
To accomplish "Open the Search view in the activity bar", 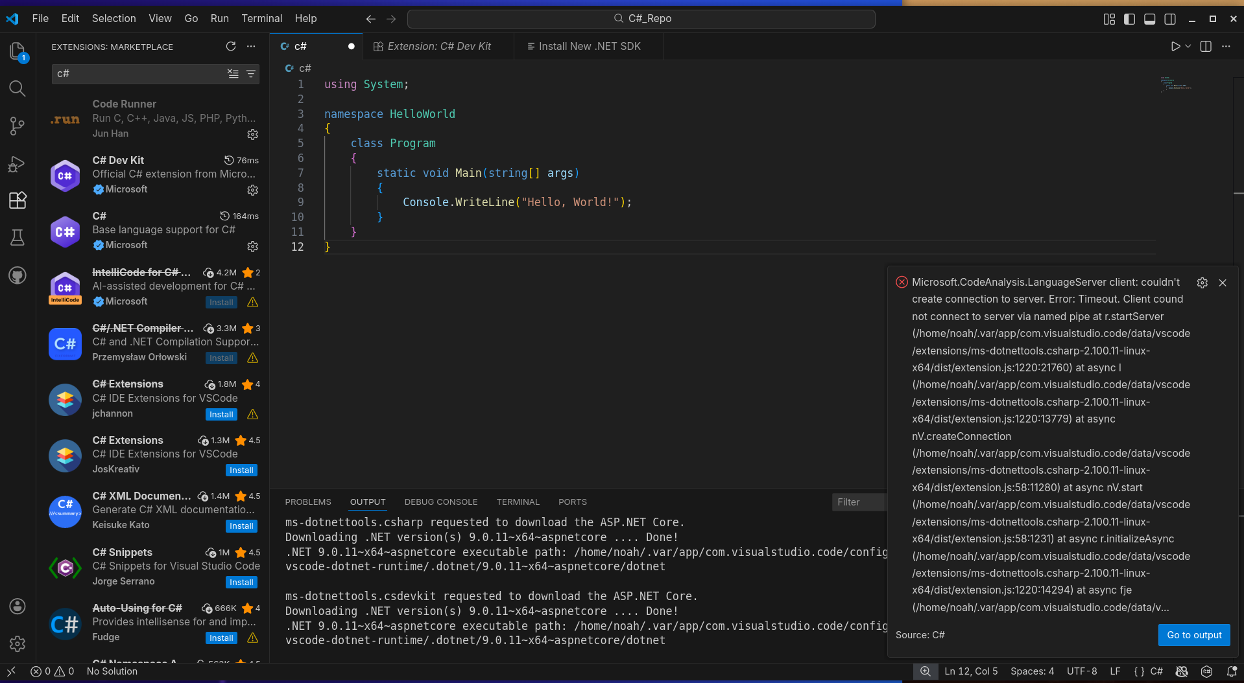I will (18, 89).
